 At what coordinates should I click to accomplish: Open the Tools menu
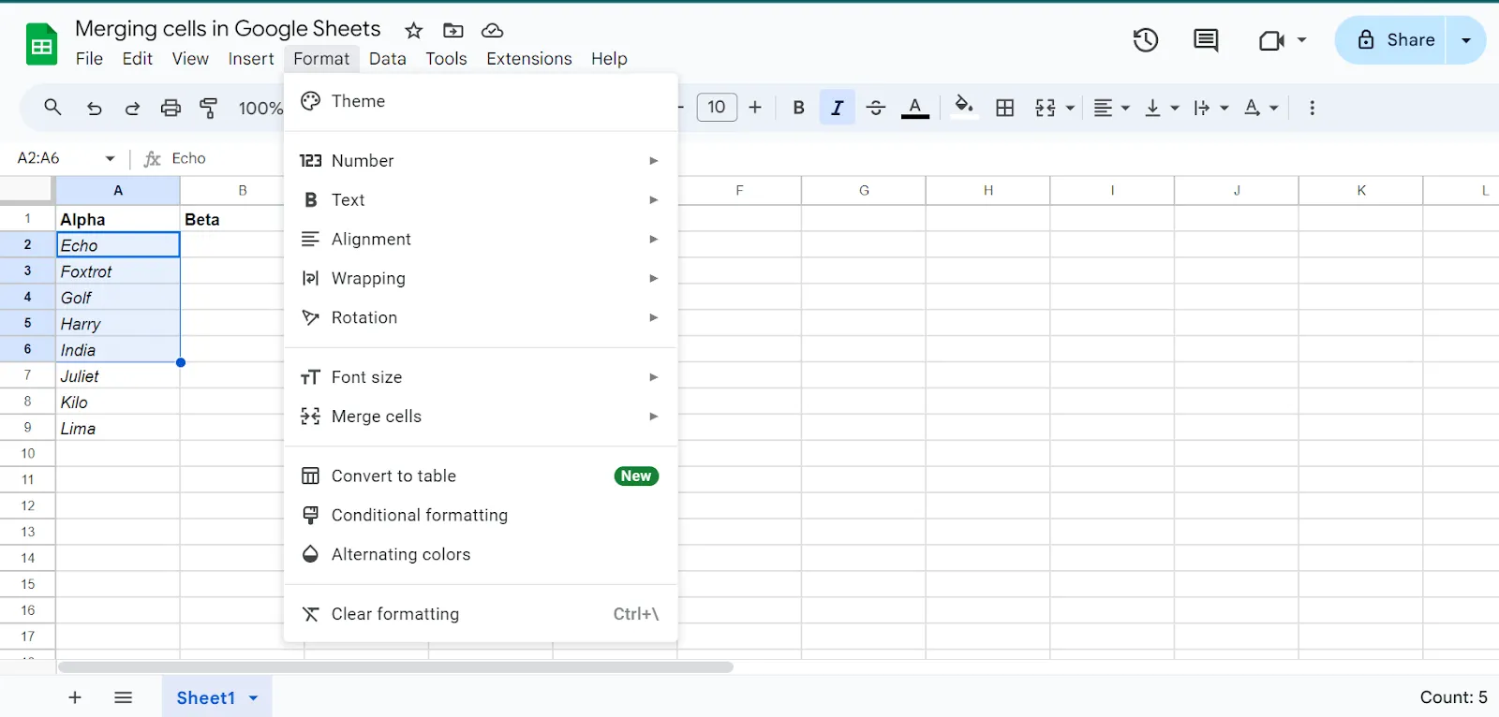pyautogui.click(x=446, y=58)
